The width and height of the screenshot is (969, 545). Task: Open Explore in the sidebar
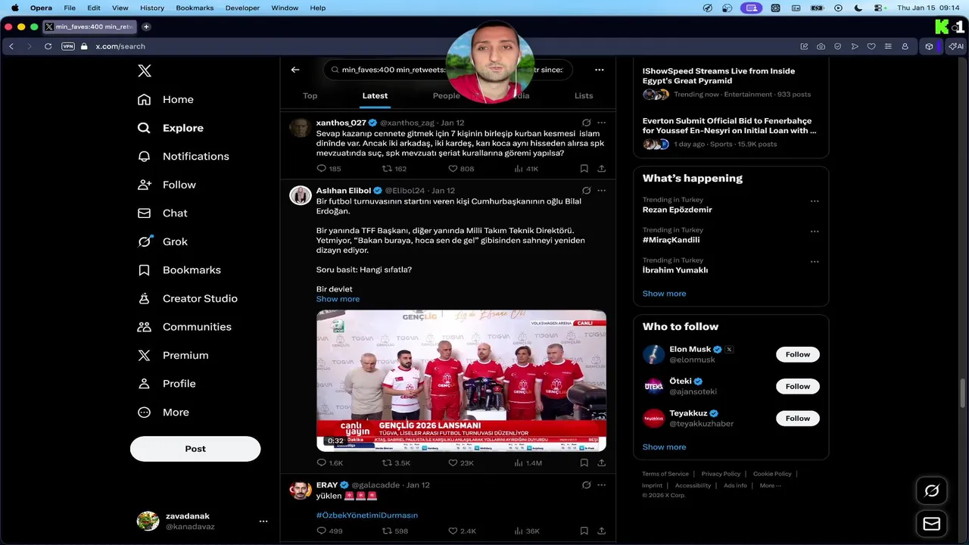click(x=170, y=128)
